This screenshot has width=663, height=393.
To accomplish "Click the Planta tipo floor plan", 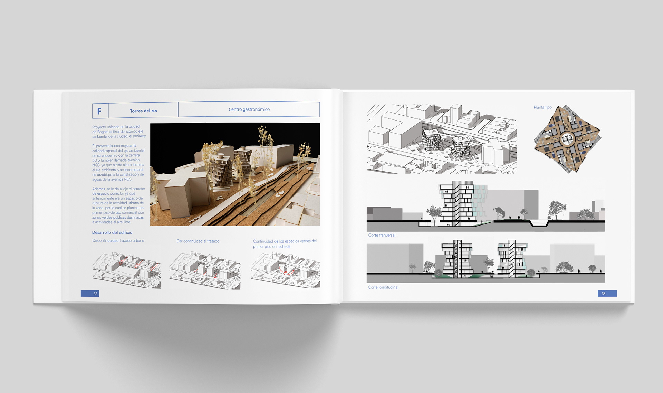I will coord(567,139).
